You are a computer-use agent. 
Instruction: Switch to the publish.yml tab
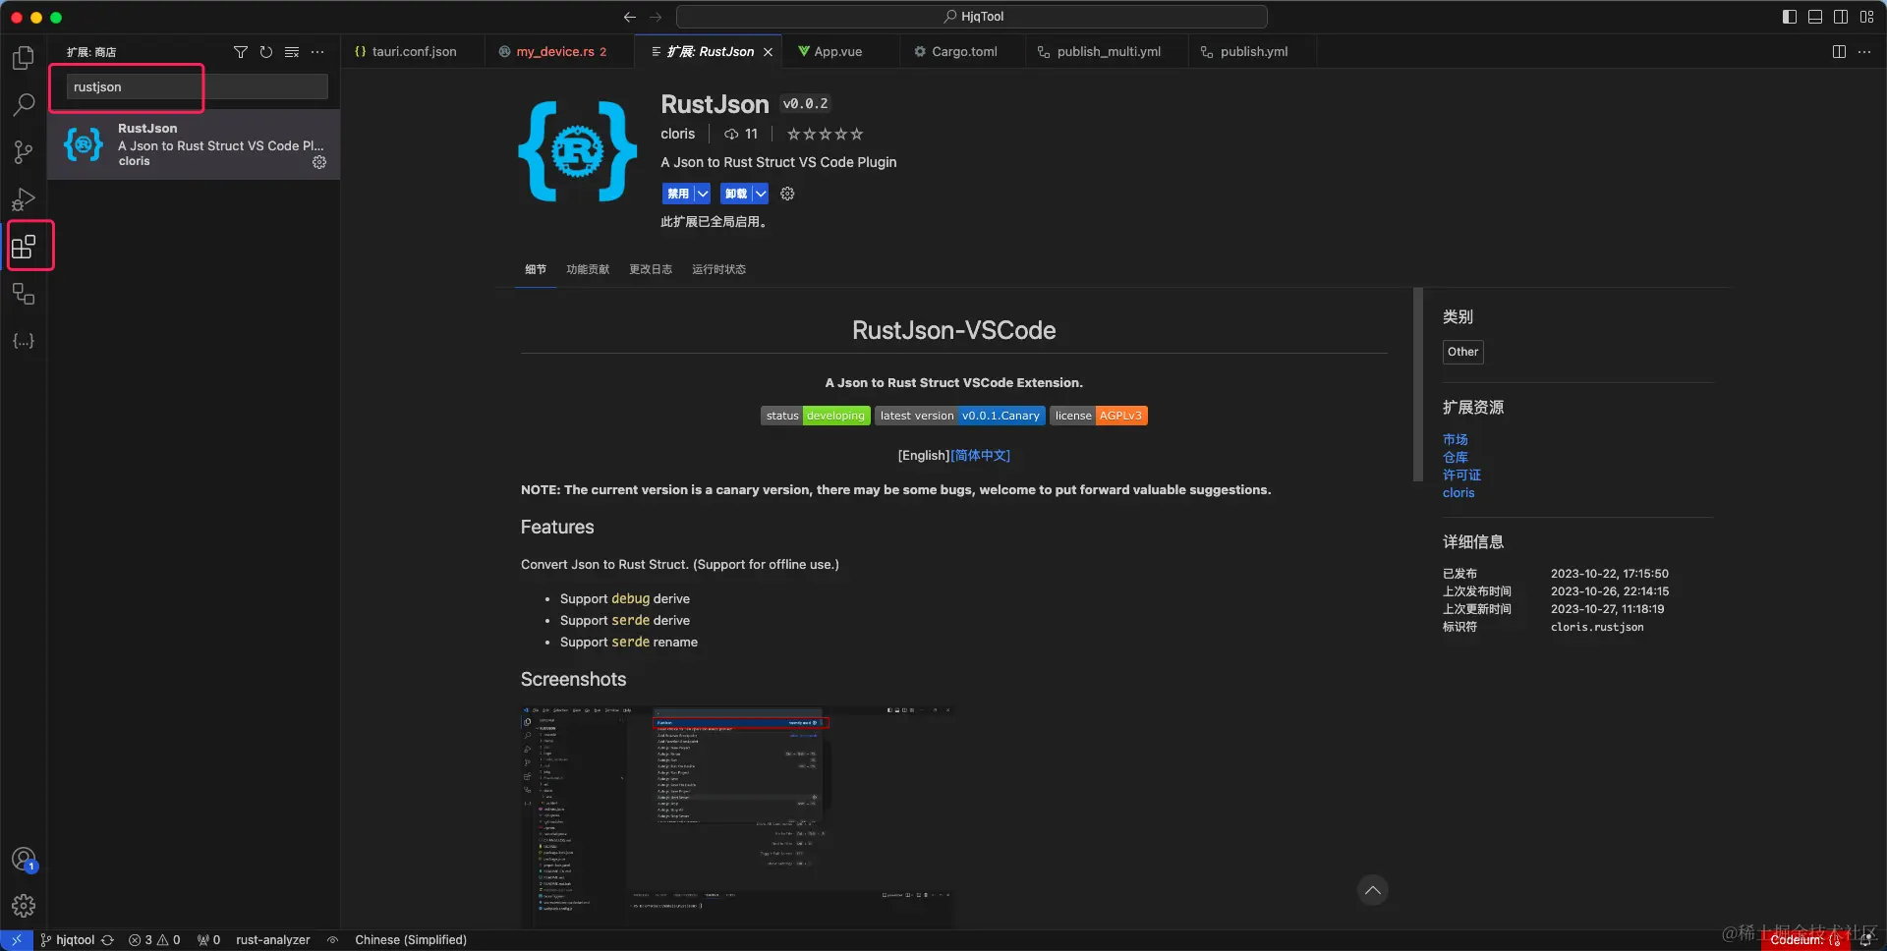point(1253,52)
